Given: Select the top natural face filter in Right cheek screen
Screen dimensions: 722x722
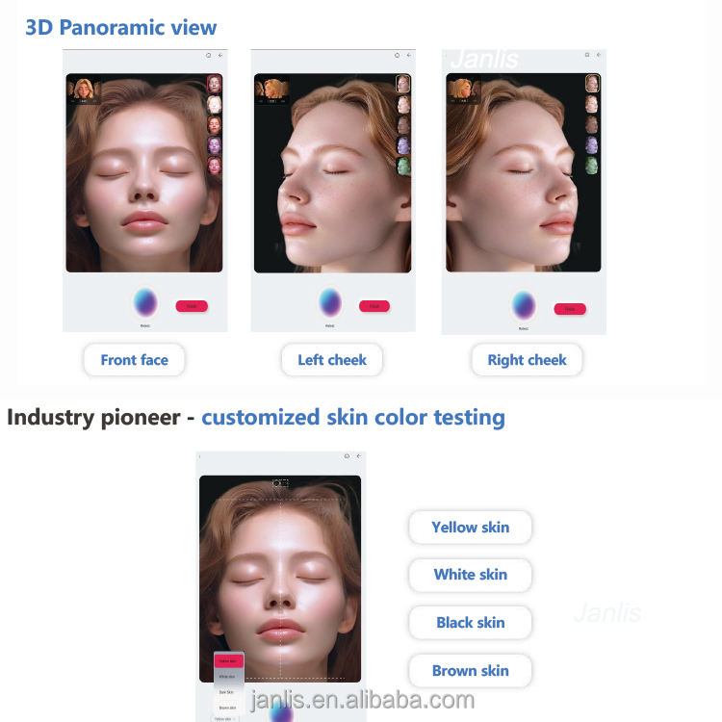Looking at the screenshot, I should coord(592,84).
